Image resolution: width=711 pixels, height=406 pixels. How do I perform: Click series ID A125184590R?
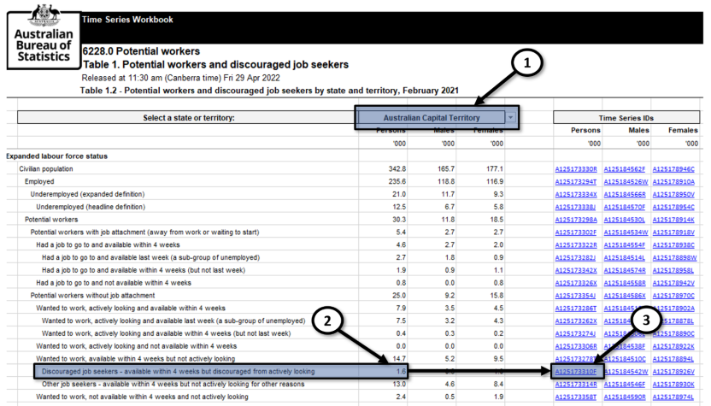625,397
